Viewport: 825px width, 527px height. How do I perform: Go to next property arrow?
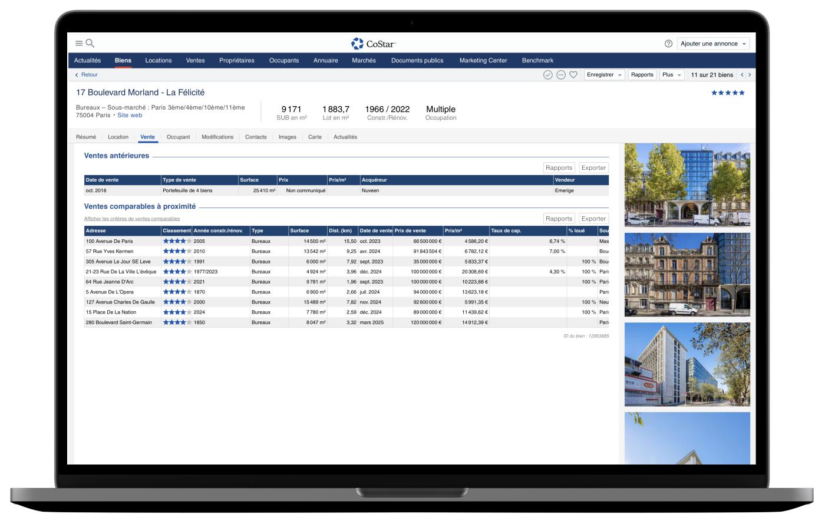coord(750,75)
